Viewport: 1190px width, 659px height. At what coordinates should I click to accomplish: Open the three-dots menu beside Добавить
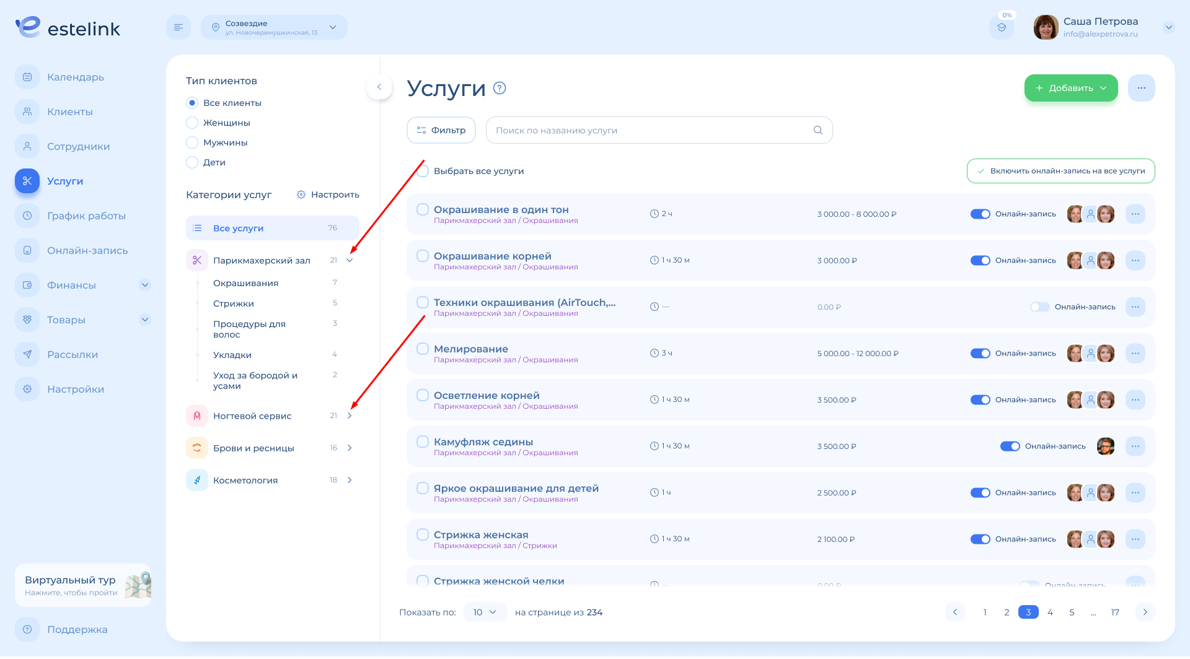click(1141, 88)
